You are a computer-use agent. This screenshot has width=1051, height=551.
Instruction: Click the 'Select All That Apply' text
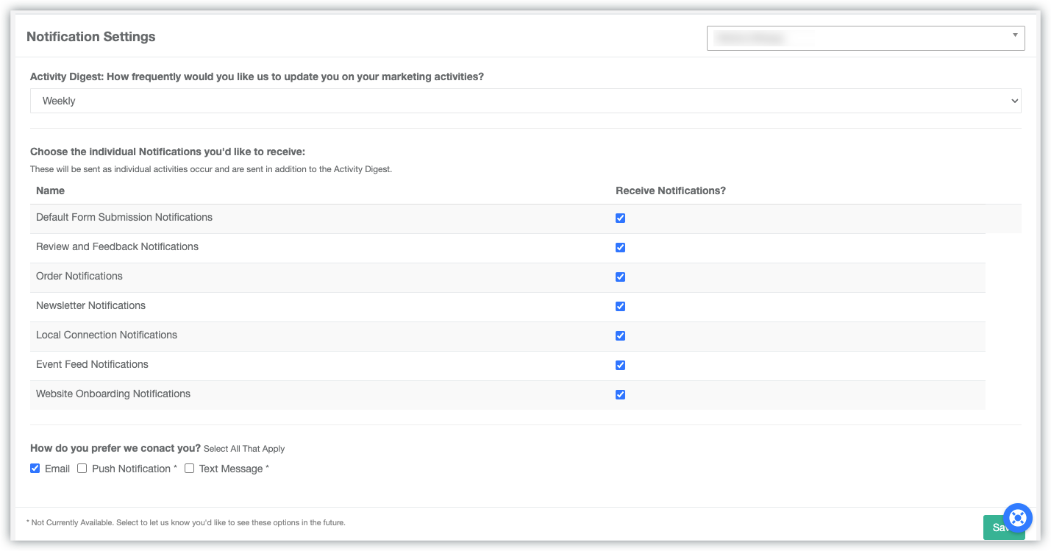pos(244,449)
